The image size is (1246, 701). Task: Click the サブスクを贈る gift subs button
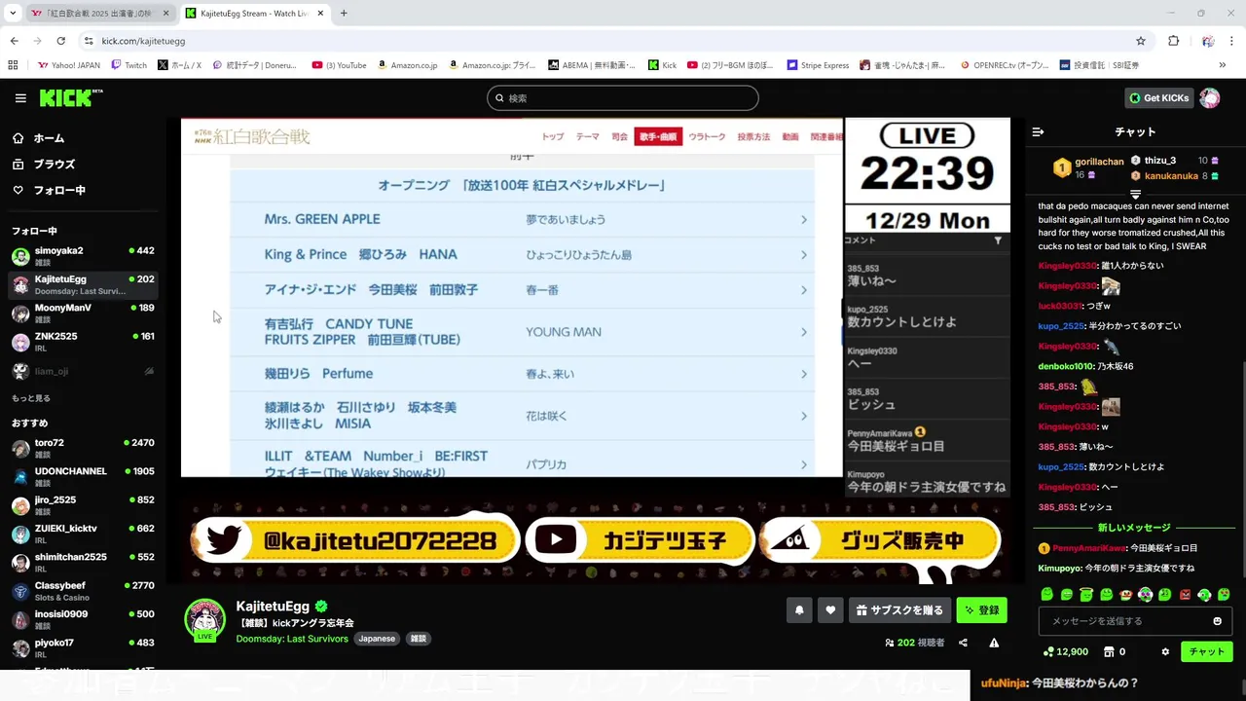pyautogui.click(x=900, y=610)
